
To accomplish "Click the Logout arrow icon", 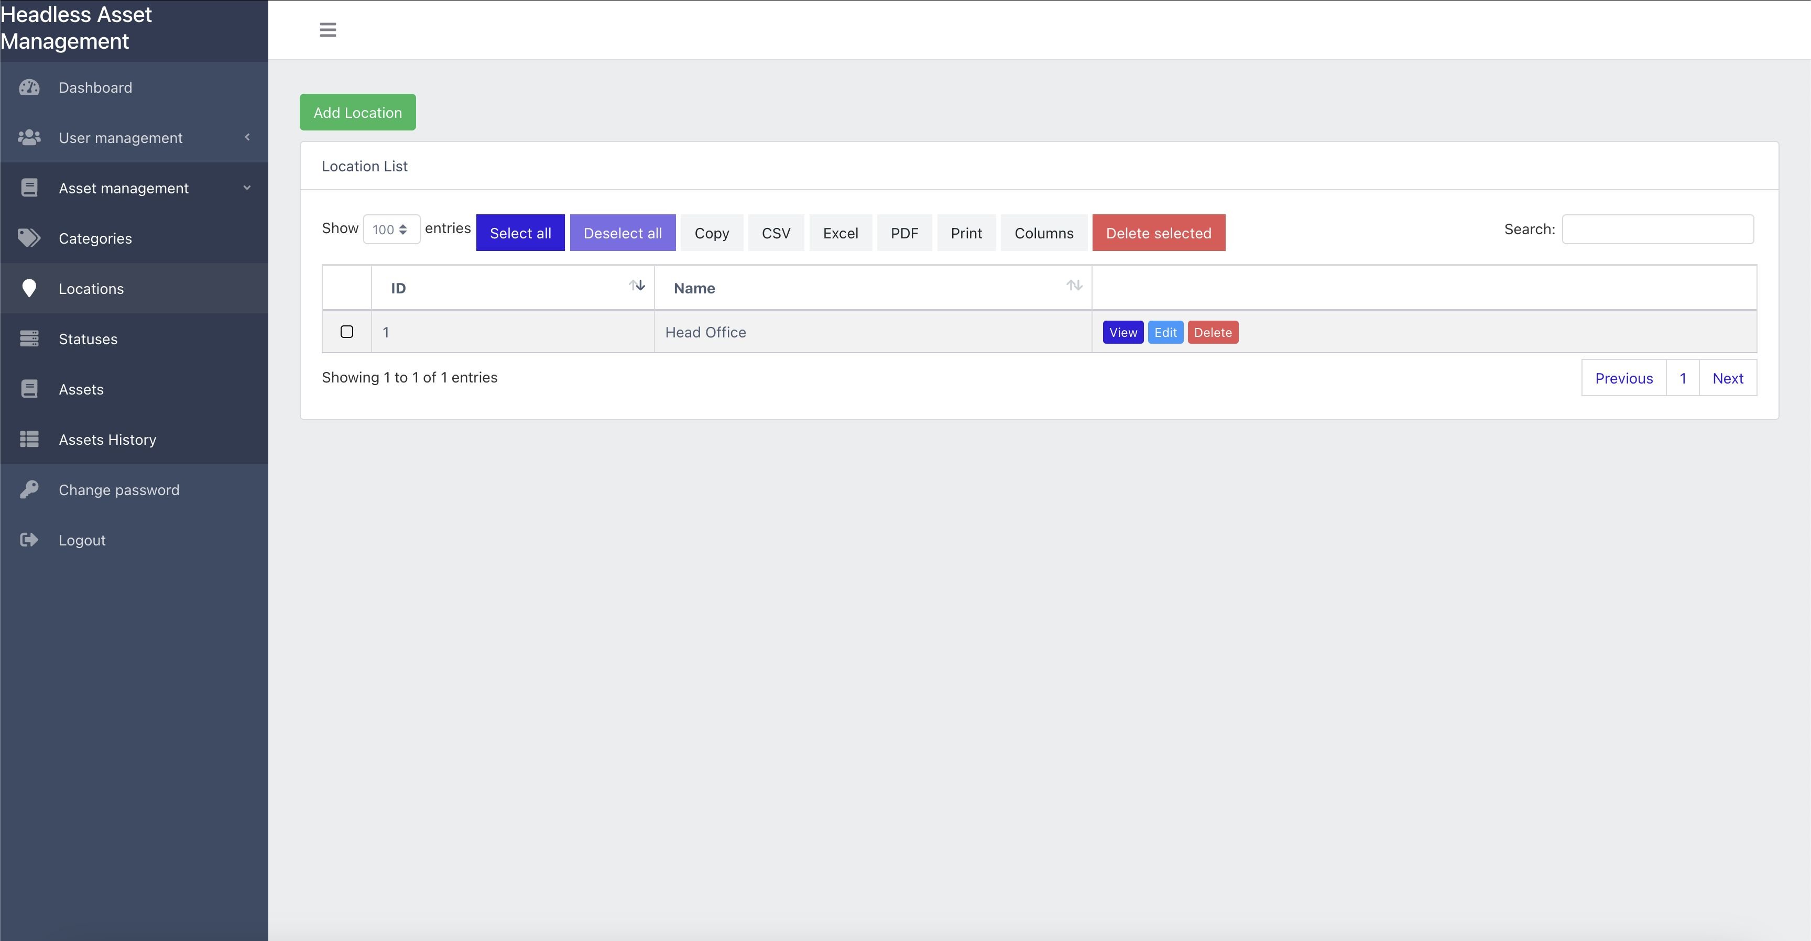I will pos(29,540).
